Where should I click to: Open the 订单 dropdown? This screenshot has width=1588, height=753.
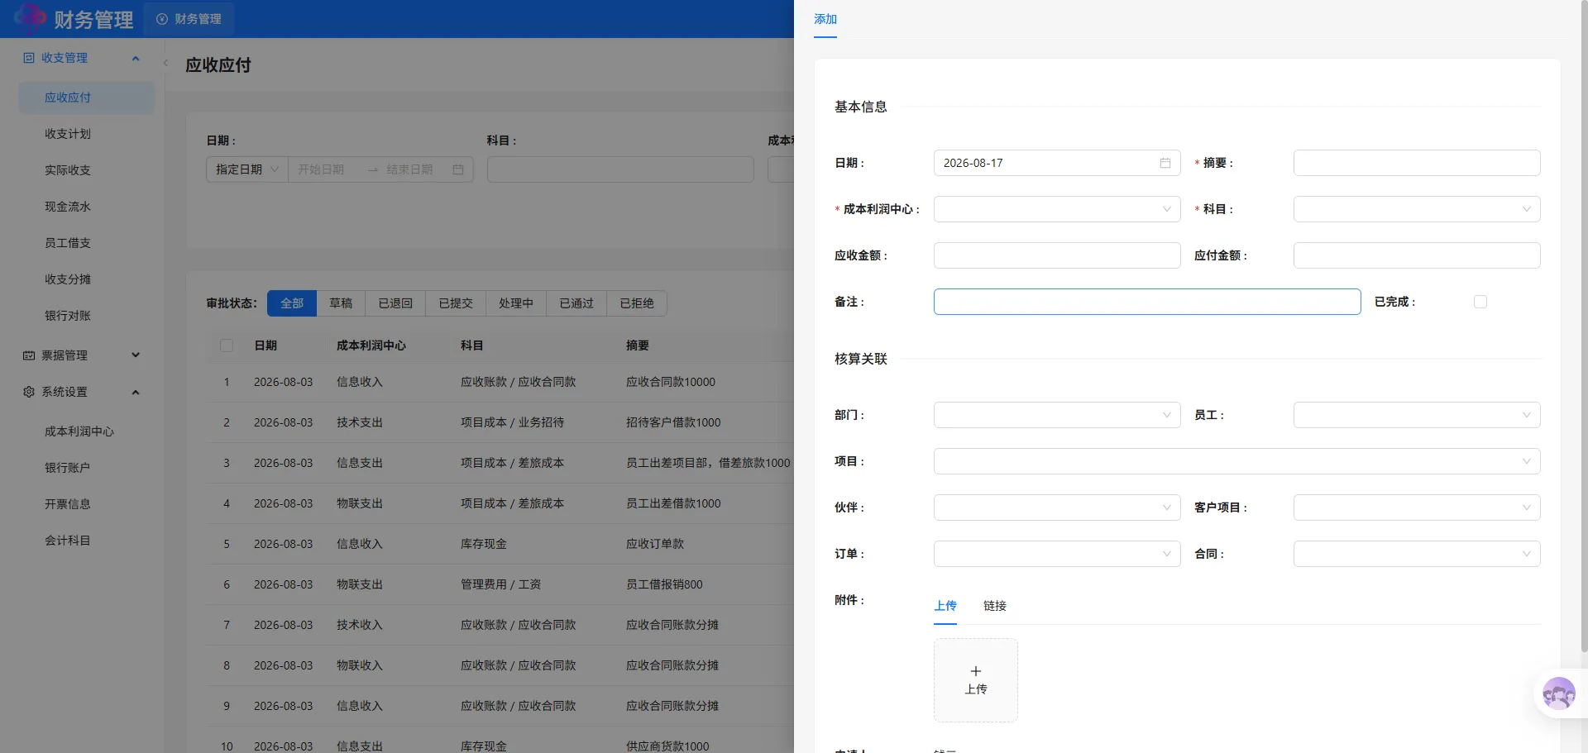1057,554
